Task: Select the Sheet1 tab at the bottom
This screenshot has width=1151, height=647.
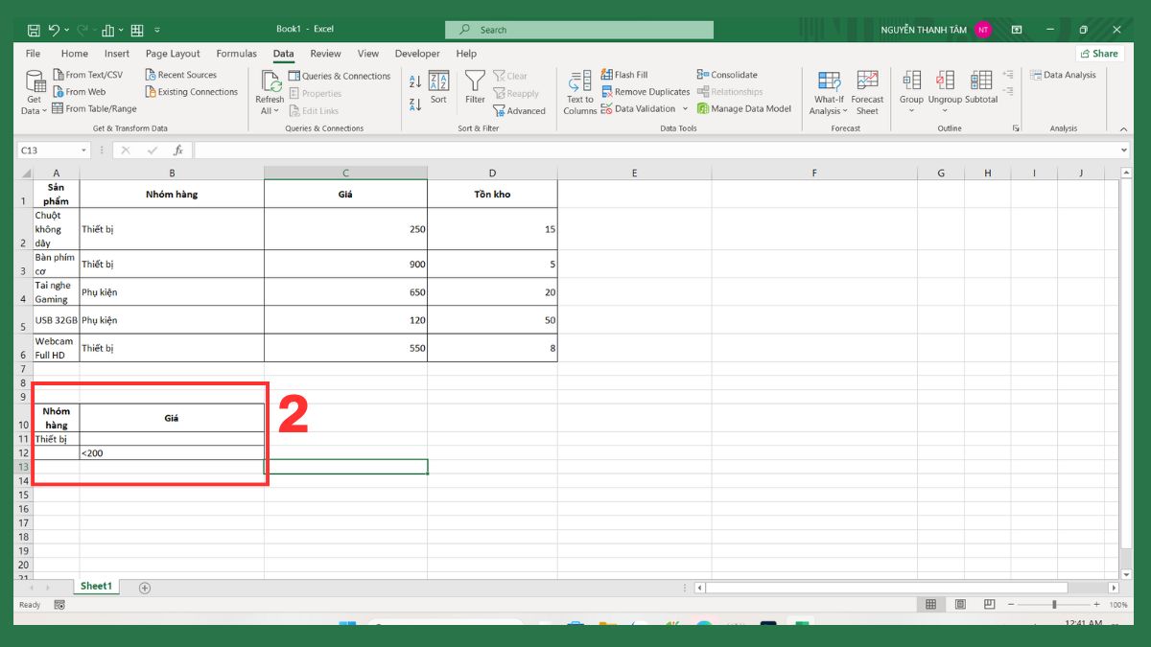Action: click(96, 586)
